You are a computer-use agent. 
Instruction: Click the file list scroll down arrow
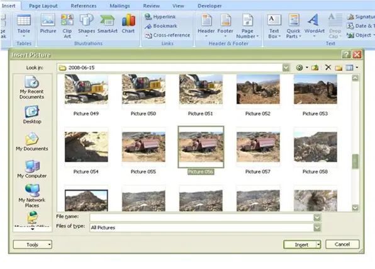click(355, 207)
